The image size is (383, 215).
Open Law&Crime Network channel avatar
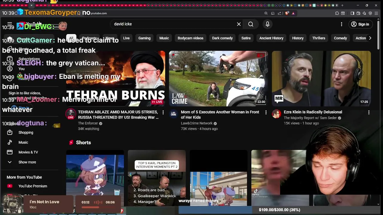[x=174, y=114]
